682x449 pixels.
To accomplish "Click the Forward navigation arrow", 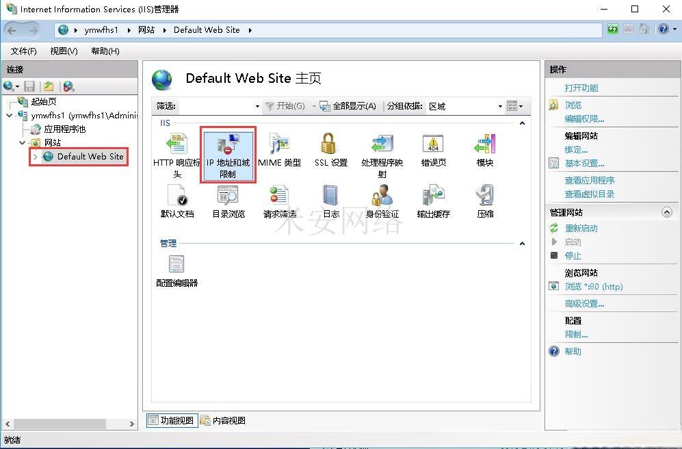I will click(33, 30).
